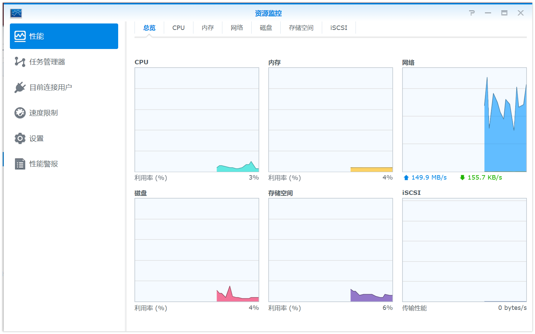Click the 网络 throughput graph
This screenshot has height=334, width=535.
[464, 120]
